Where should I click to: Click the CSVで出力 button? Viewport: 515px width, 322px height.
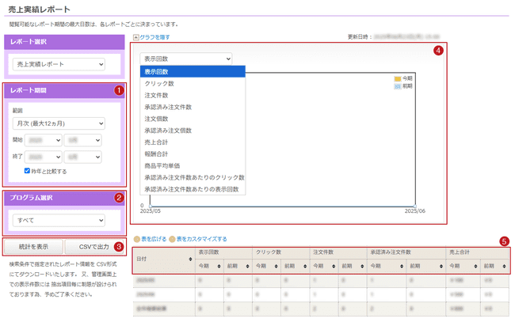click(x=94, y=247)
